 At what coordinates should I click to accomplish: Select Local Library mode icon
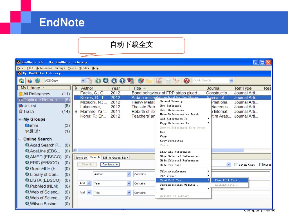[x=30, y=81]
